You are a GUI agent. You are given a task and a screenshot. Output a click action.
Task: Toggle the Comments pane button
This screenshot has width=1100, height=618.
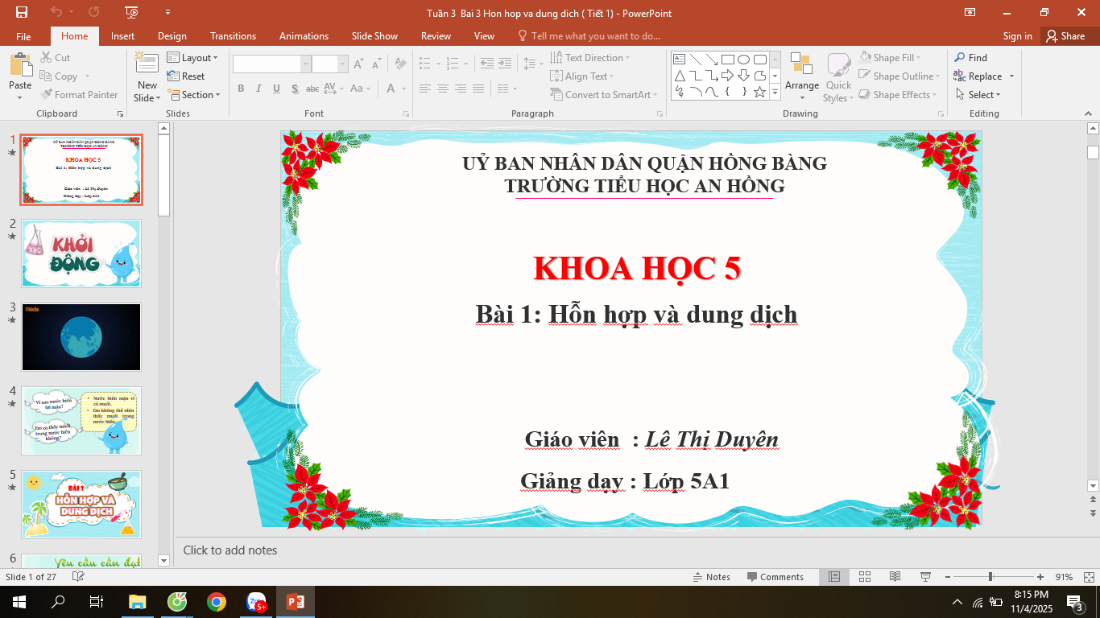775,577
